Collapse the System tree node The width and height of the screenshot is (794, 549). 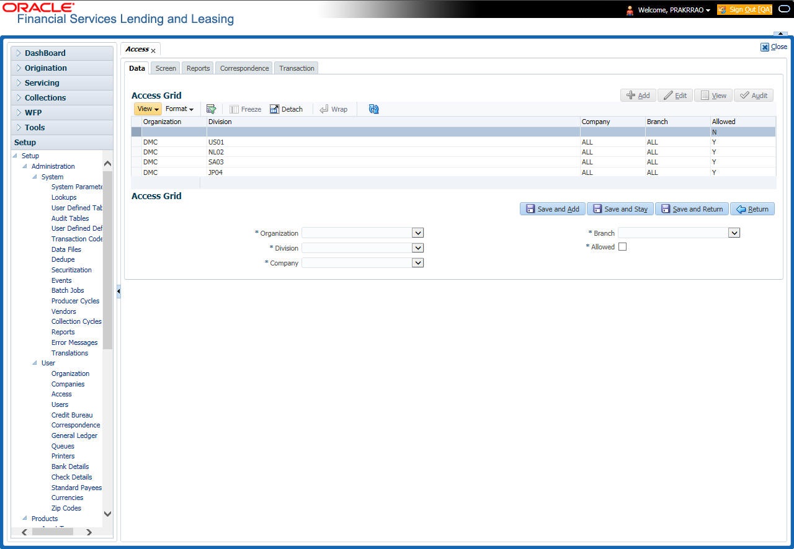point(35,177)
